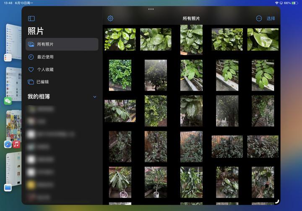Open 最近使用 in the sidebar

point(45,57)
